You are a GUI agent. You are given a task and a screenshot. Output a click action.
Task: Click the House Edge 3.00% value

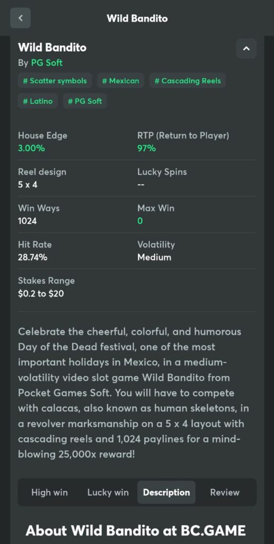pos(31,149)
